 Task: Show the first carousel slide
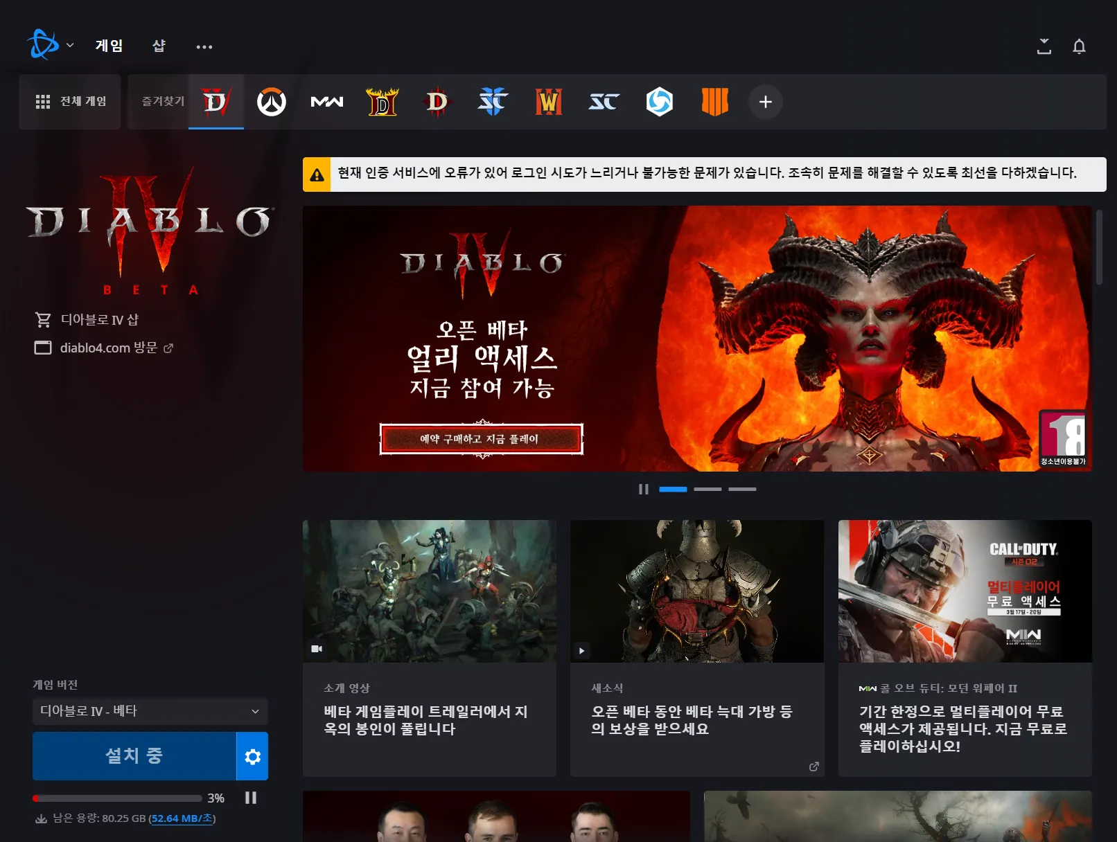(673, 490)
